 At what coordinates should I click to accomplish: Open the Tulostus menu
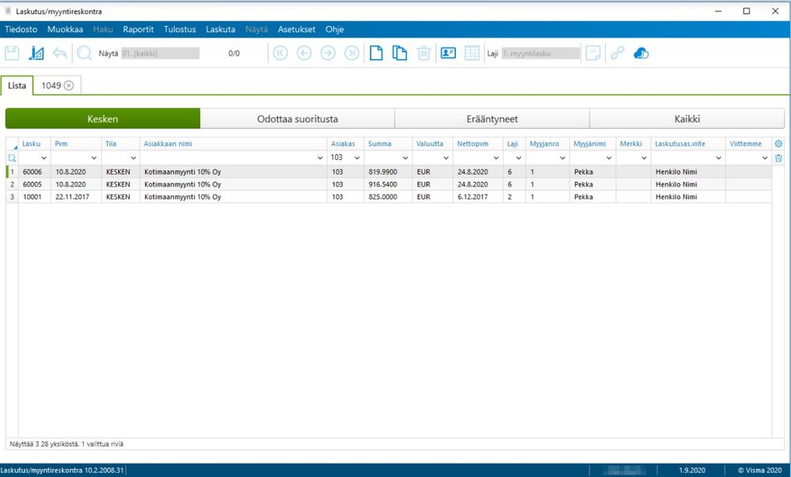pos(180,29)
